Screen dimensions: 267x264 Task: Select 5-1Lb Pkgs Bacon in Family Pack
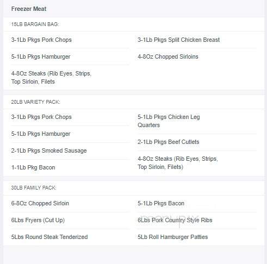pos(161,203)
